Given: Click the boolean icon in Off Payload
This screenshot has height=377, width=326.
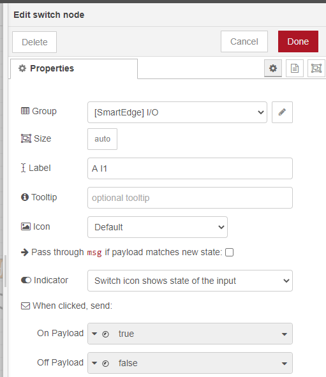Looking at the screenshot, I should click(105, 364).
